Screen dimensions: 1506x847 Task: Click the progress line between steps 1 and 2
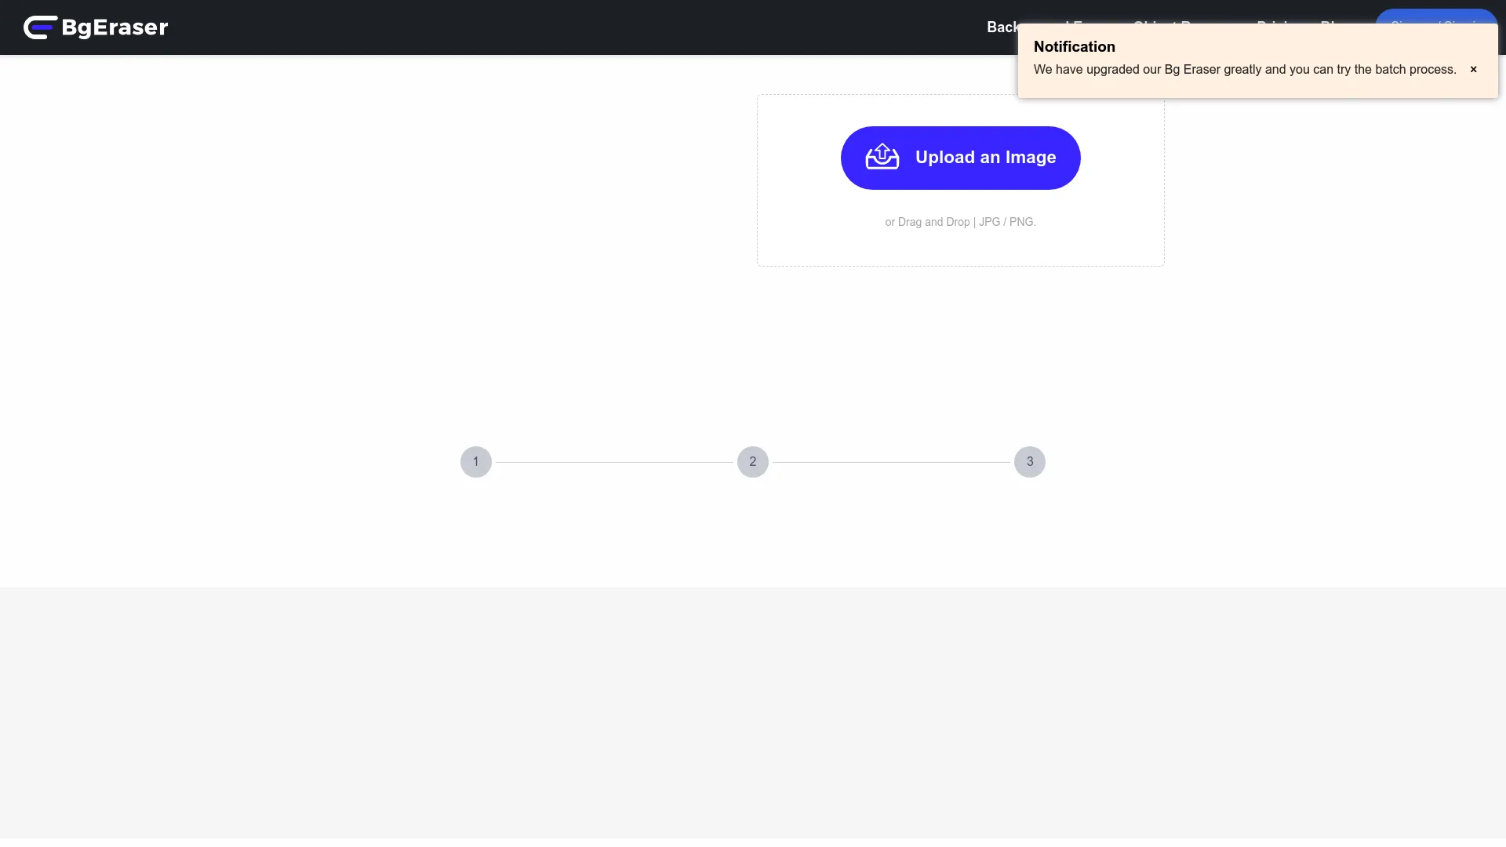[614, 462]
